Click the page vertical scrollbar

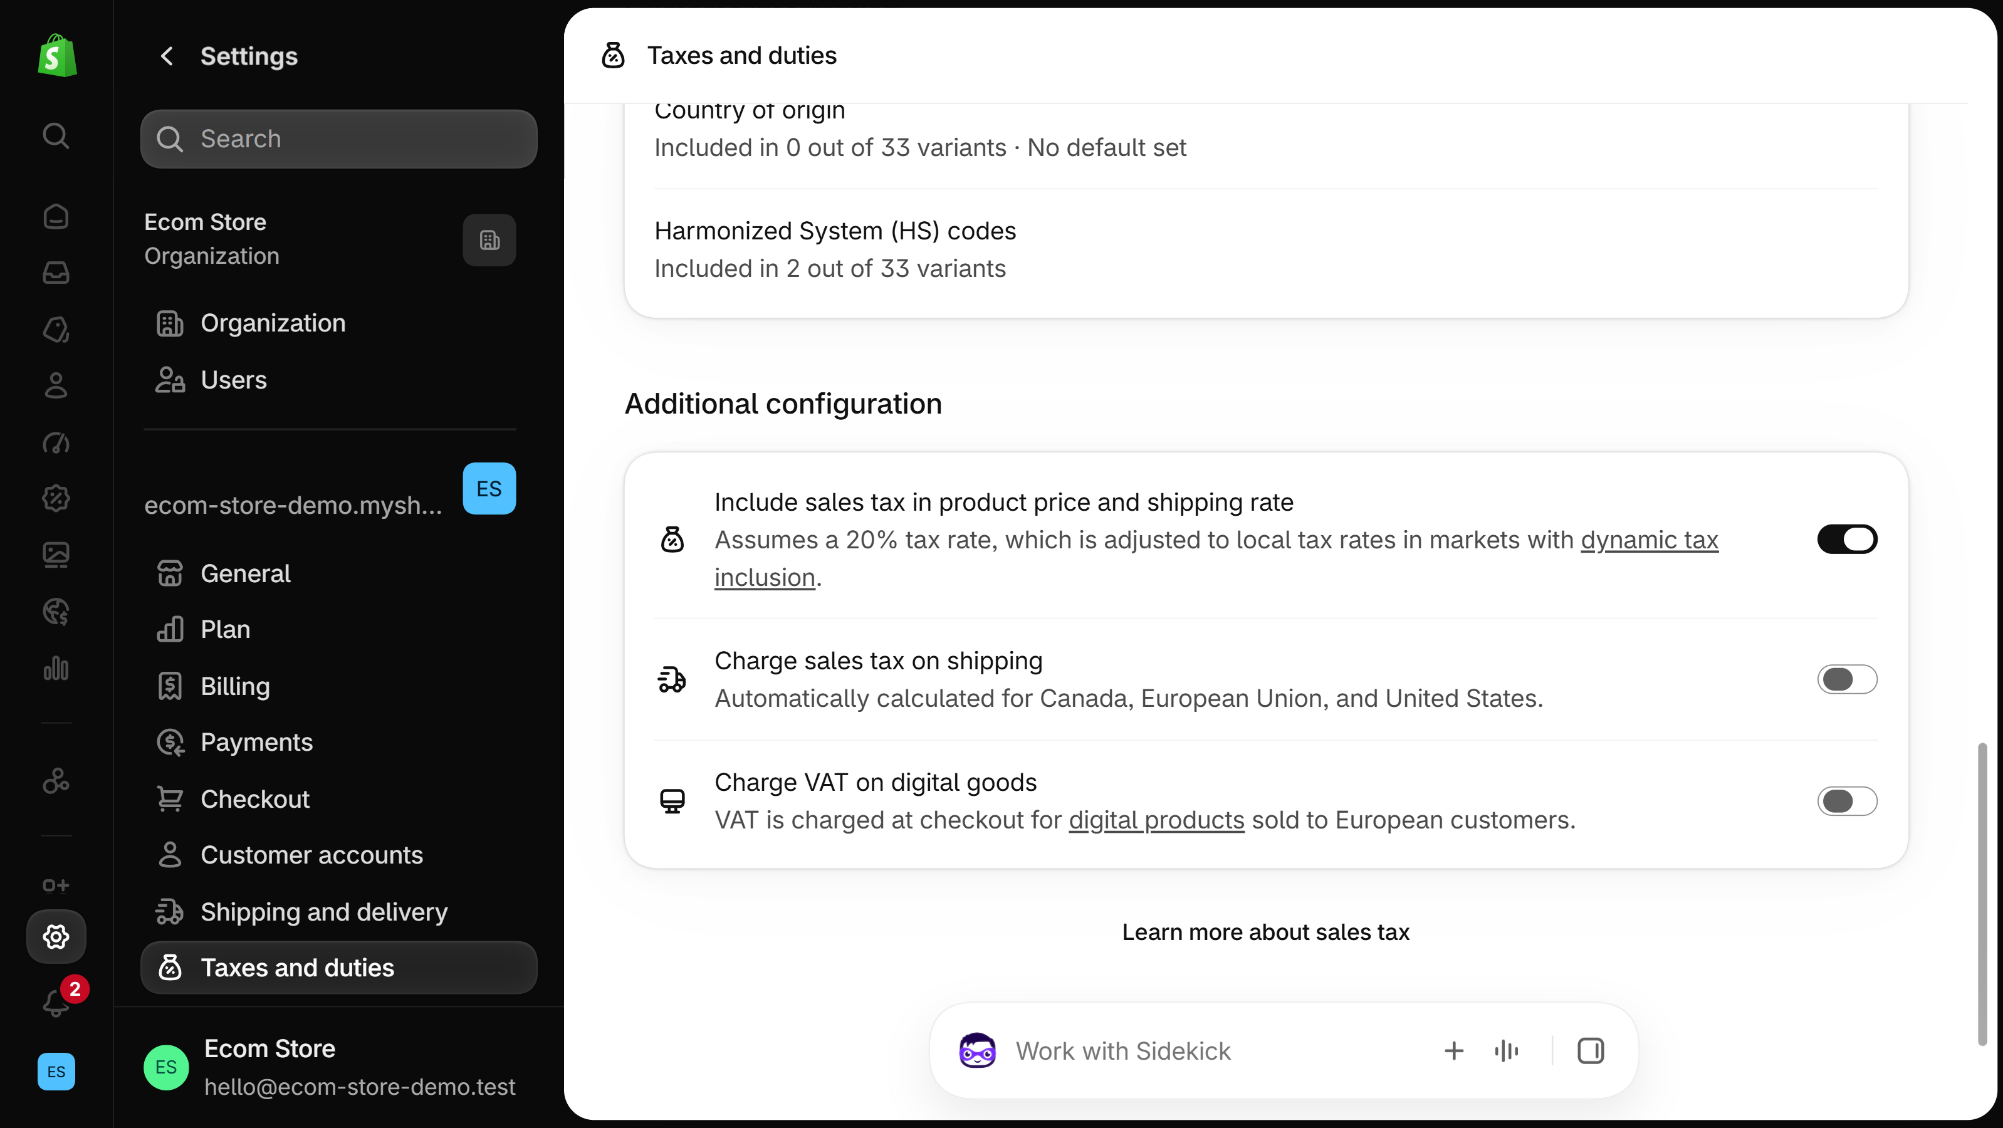tap(1982, 894)
